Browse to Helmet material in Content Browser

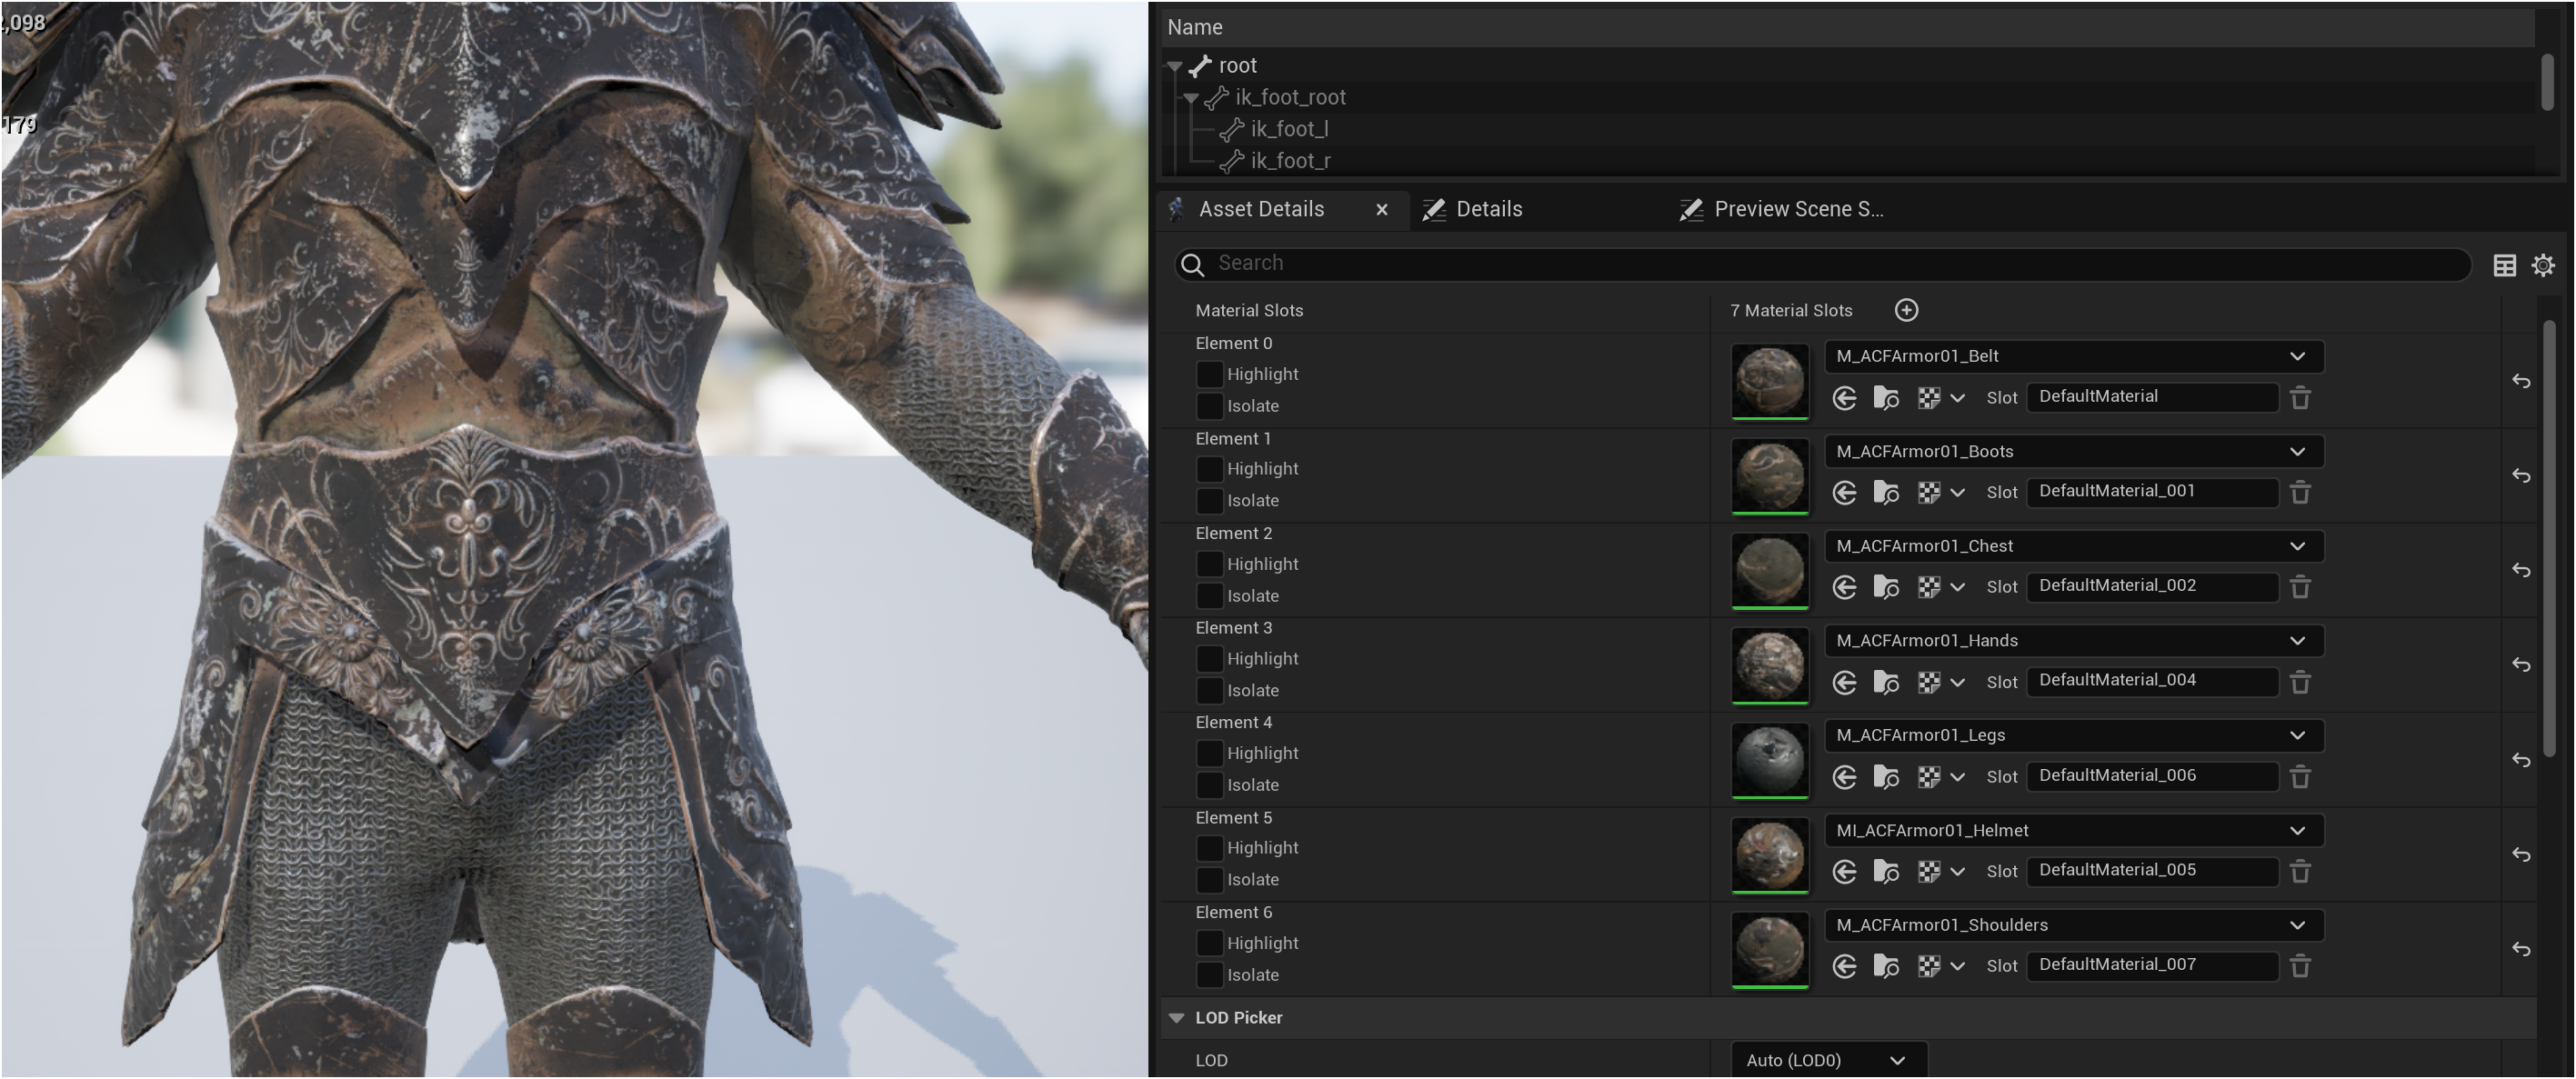(x=1886, y=871)
